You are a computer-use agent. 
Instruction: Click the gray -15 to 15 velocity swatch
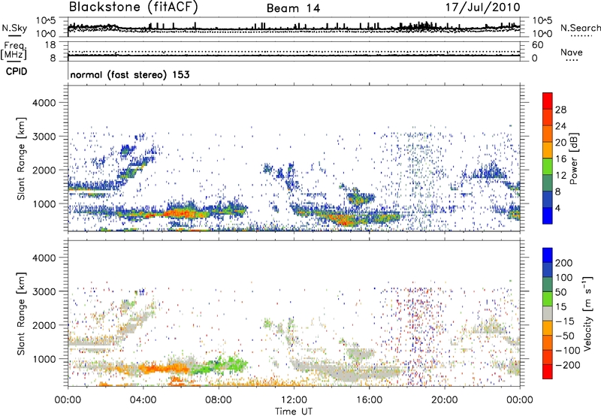click(548, 313)
